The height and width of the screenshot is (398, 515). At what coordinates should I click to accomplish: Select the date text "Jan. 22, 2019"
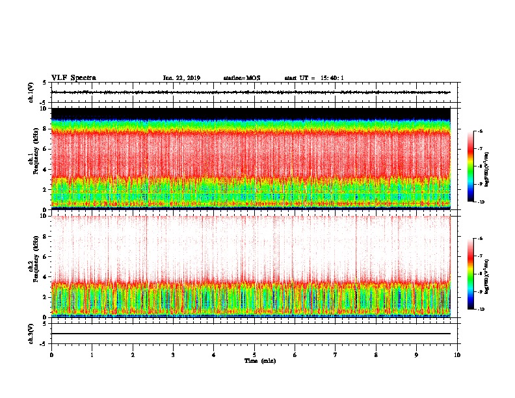(x=181, y=78)
